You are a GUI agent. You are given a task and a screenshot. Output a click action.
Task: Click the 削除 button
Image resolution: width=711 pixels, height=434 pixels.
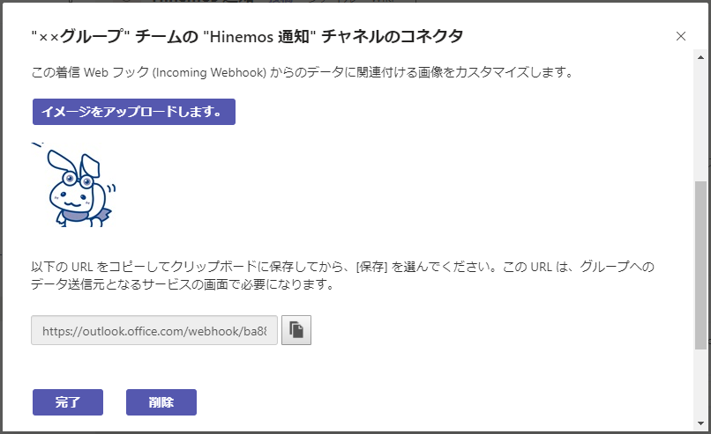161,402
